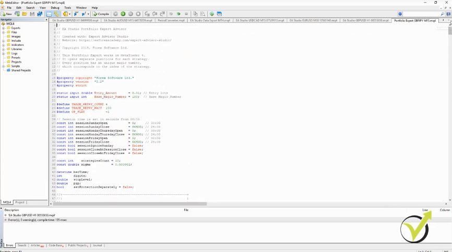
Task: Switch to the Project tab in Navigator
Action: click(x=20, y=202)
